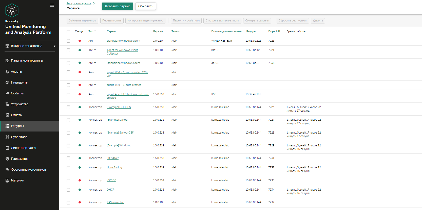Click the Events flag icon
The image size is (422, 210).
[7, 93]
